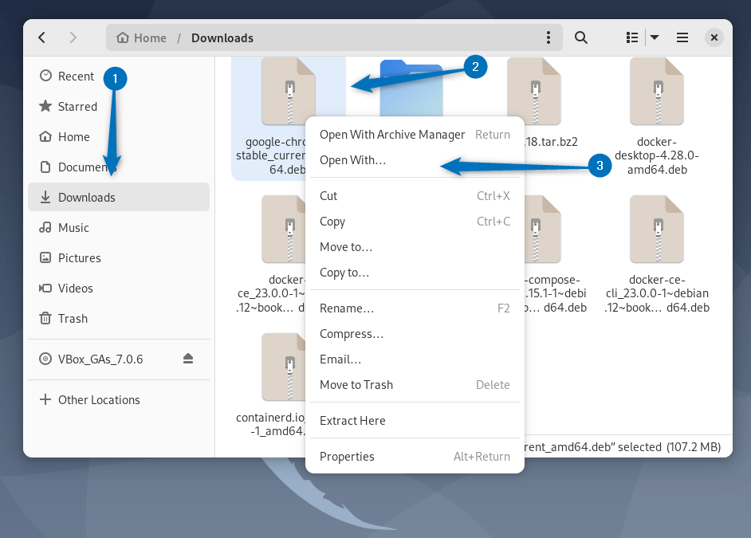Click the forward navigation arrow
This screenshot has height=538, width=751.
point(73,37)
